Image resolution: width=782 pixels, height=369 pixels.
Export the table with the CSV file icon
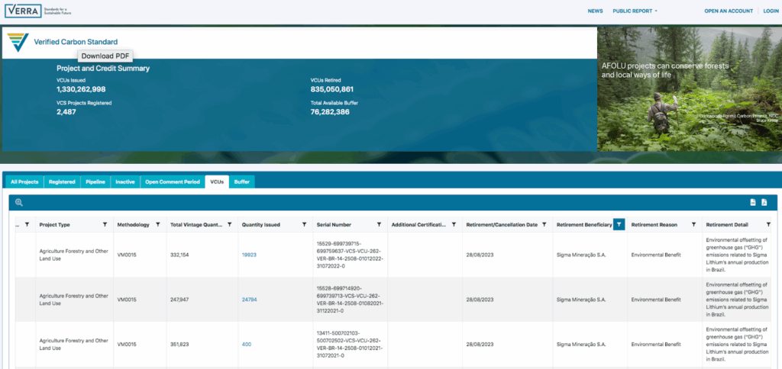(x=753, y=202)
